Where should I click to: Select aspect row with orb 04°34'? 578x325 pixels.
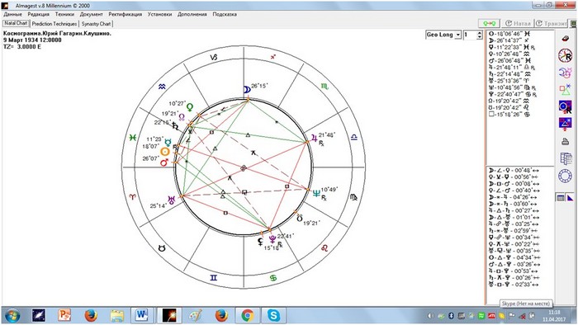(x=514, y=257)
